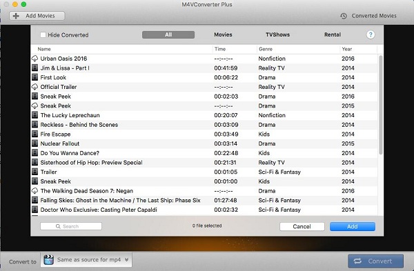This screenshot has height=271, width=414.
Task: Select the 'Official Trailer' entry
Action: coord(204,87)
